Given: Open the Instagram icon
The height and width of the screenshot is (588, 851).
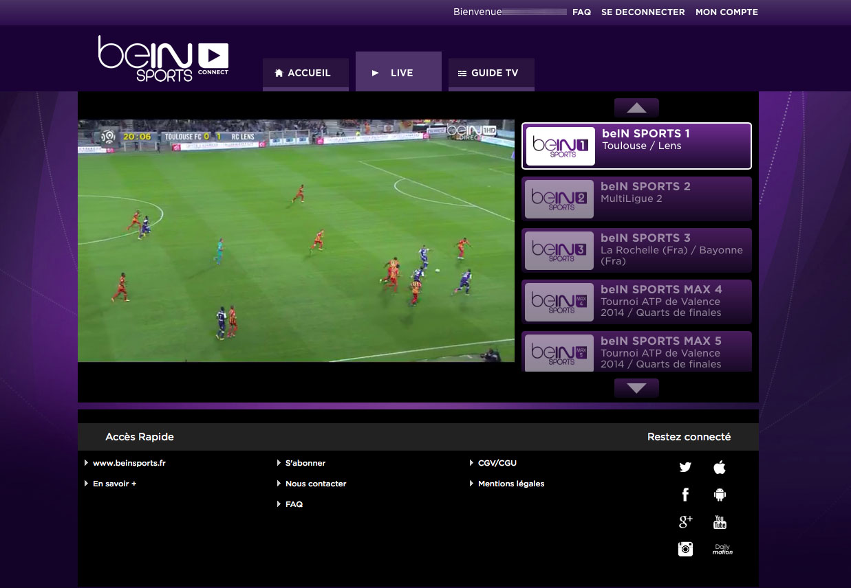Looking at the screenshot, I should (685, 549).
